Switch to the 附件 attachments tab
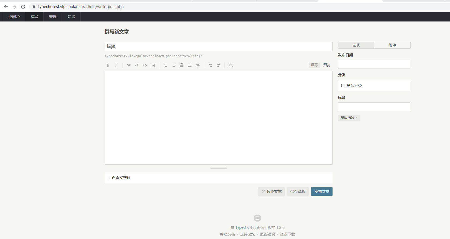The width and height of the screenshot is (450, 239). coord(392,45)
